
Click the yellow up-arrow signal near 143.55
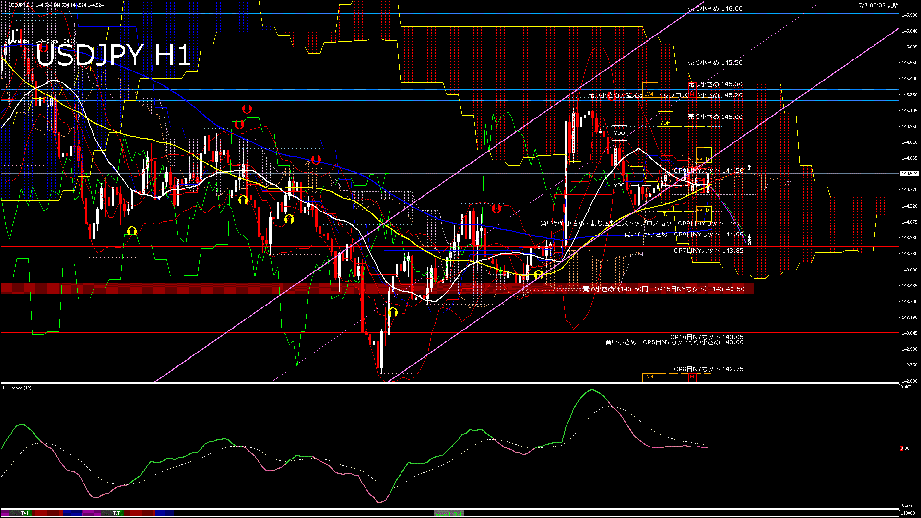click(x=538, y=274)
